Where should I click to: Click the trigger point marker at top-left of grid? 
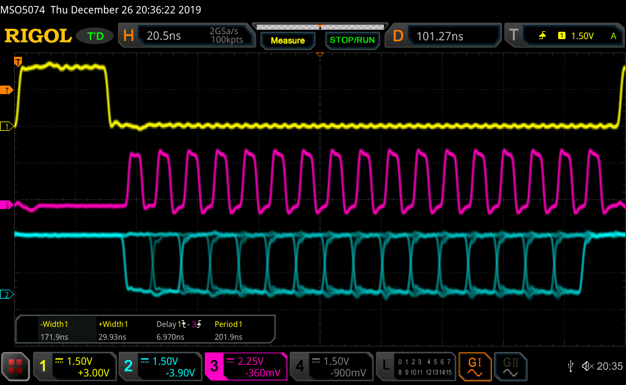18,62
